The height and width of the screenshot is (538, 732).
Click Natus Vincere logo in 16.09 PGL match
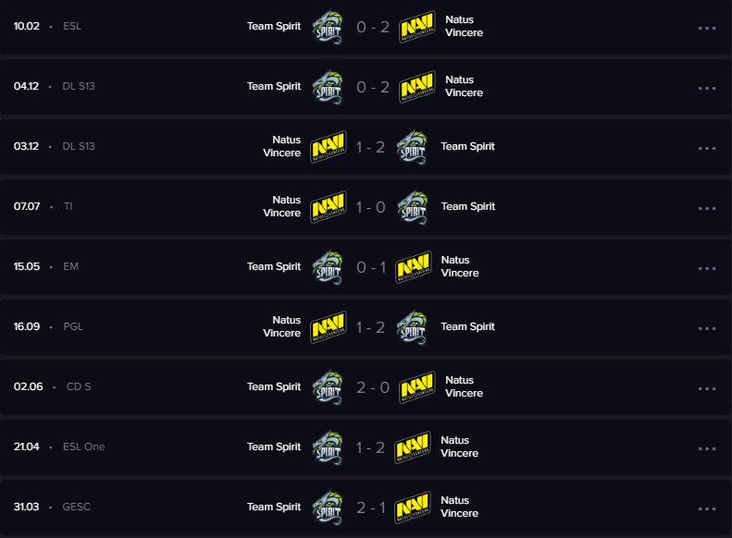pos(328,327)
